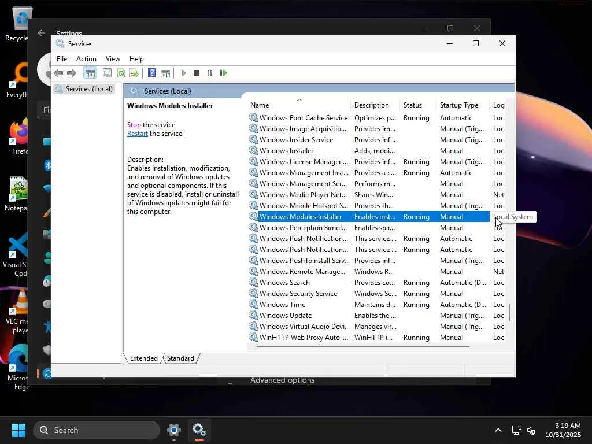Click gear icon of Windows Font Cache Service

tap(254, 118)
